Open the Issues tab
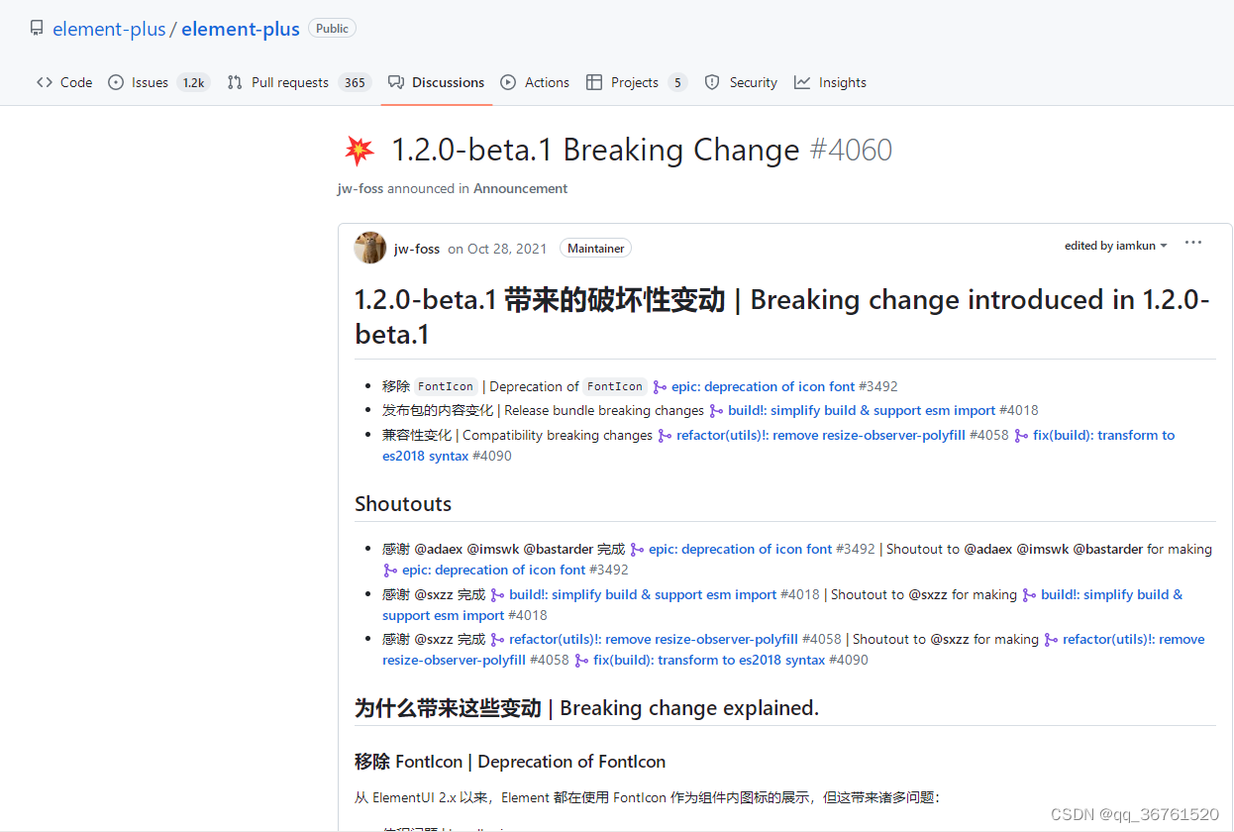Image resolution: width=1234 pixels, height=832 pixels. (x=158, y=82)
